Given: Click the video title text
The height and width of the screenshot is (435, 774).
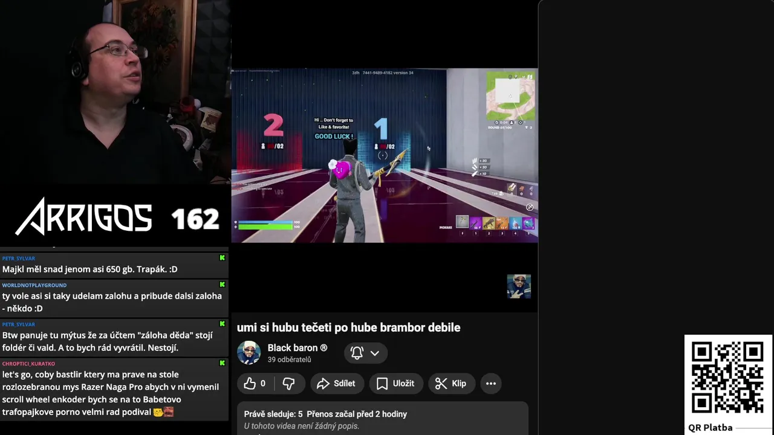Looking at the screenshot, I should [x=348, y=327].
